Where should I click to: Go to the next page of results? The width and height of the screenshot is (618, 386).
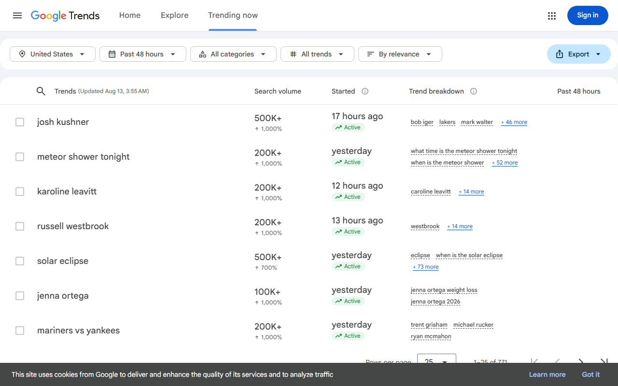tap(581, 361)
